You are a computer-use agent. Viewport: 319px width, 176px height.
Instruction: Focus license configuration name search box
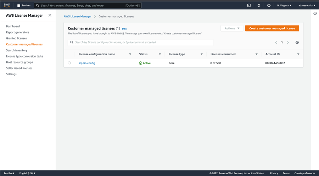[141, 42]
